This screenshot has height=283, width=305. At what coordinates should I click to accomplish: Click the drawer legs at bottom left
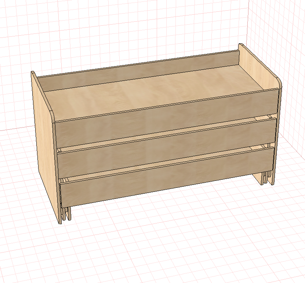tap(66, 214)
